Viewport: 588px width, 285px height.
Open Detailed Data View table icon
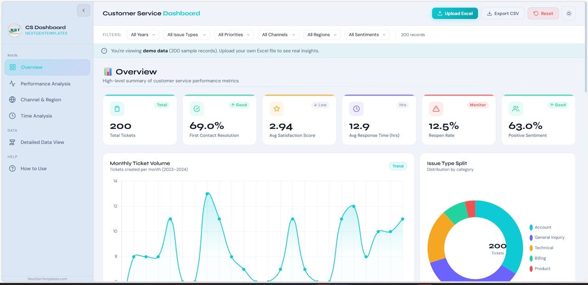[x=12, y=142]
